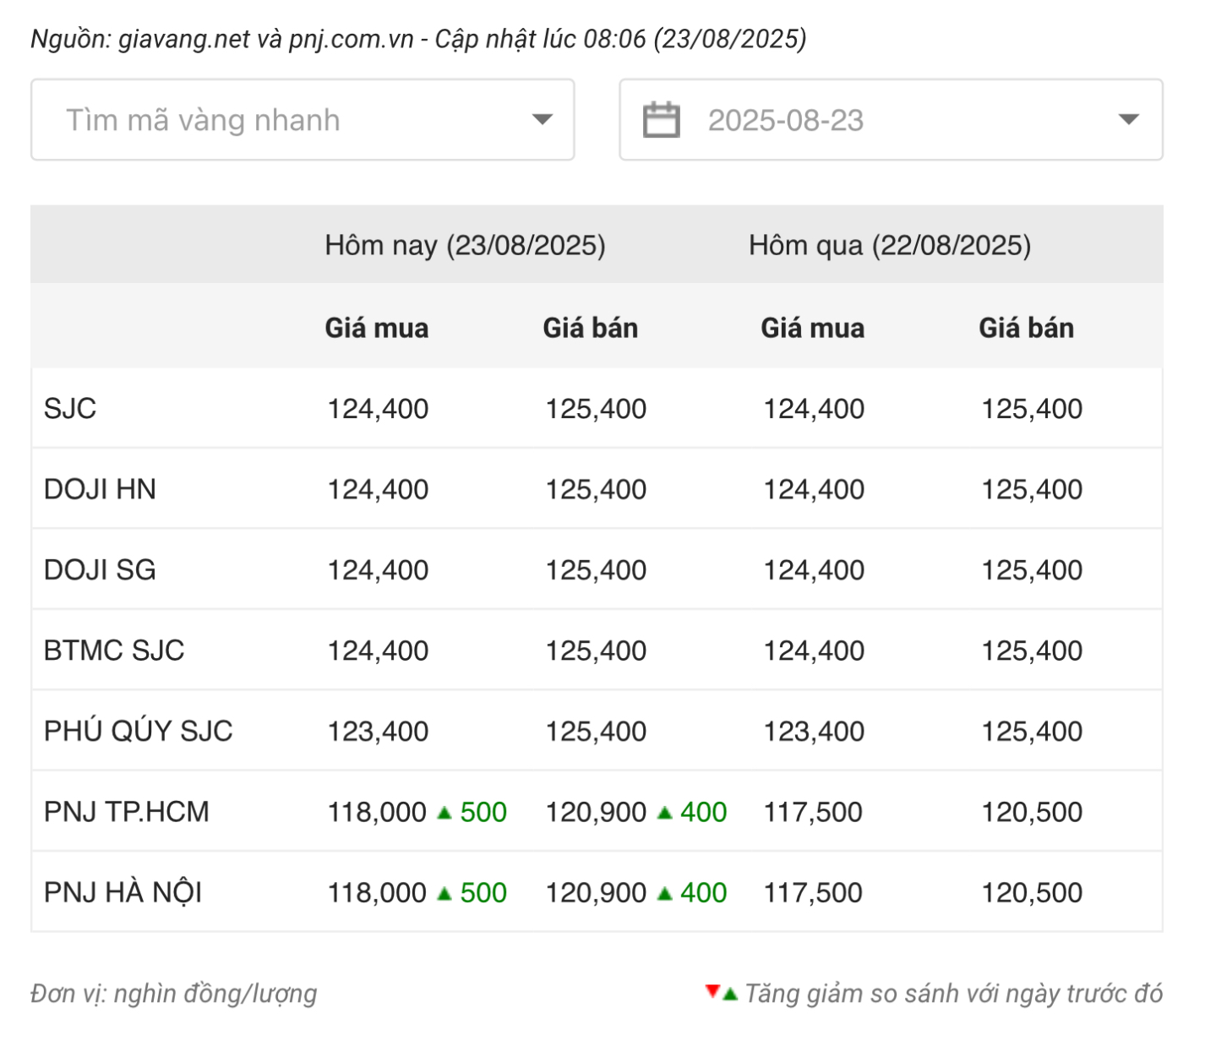The height and width of the screenshot is (1051, 1205).
Task: Click PNJ TP.HCM today's buy price 118,000
Action: [377, 812]
